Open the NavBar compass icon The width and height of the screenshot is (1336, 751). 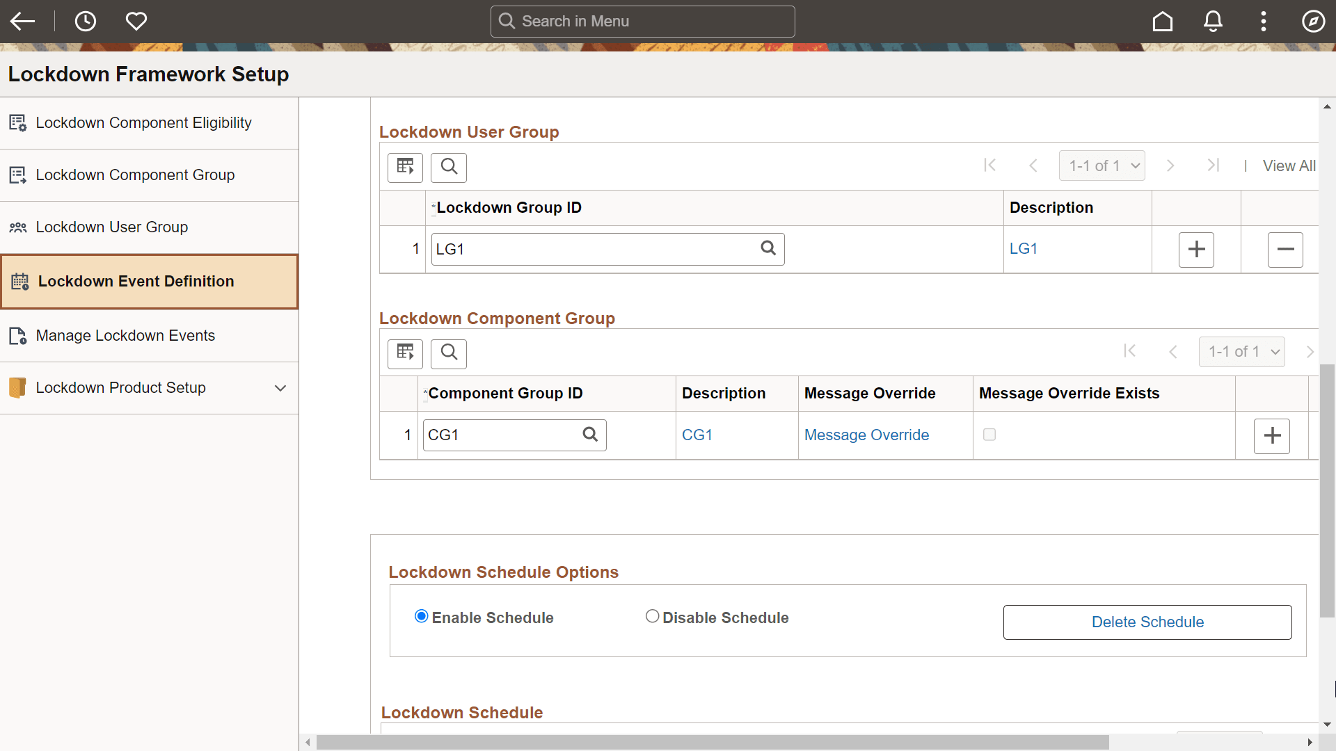(x=1313, y=22)
